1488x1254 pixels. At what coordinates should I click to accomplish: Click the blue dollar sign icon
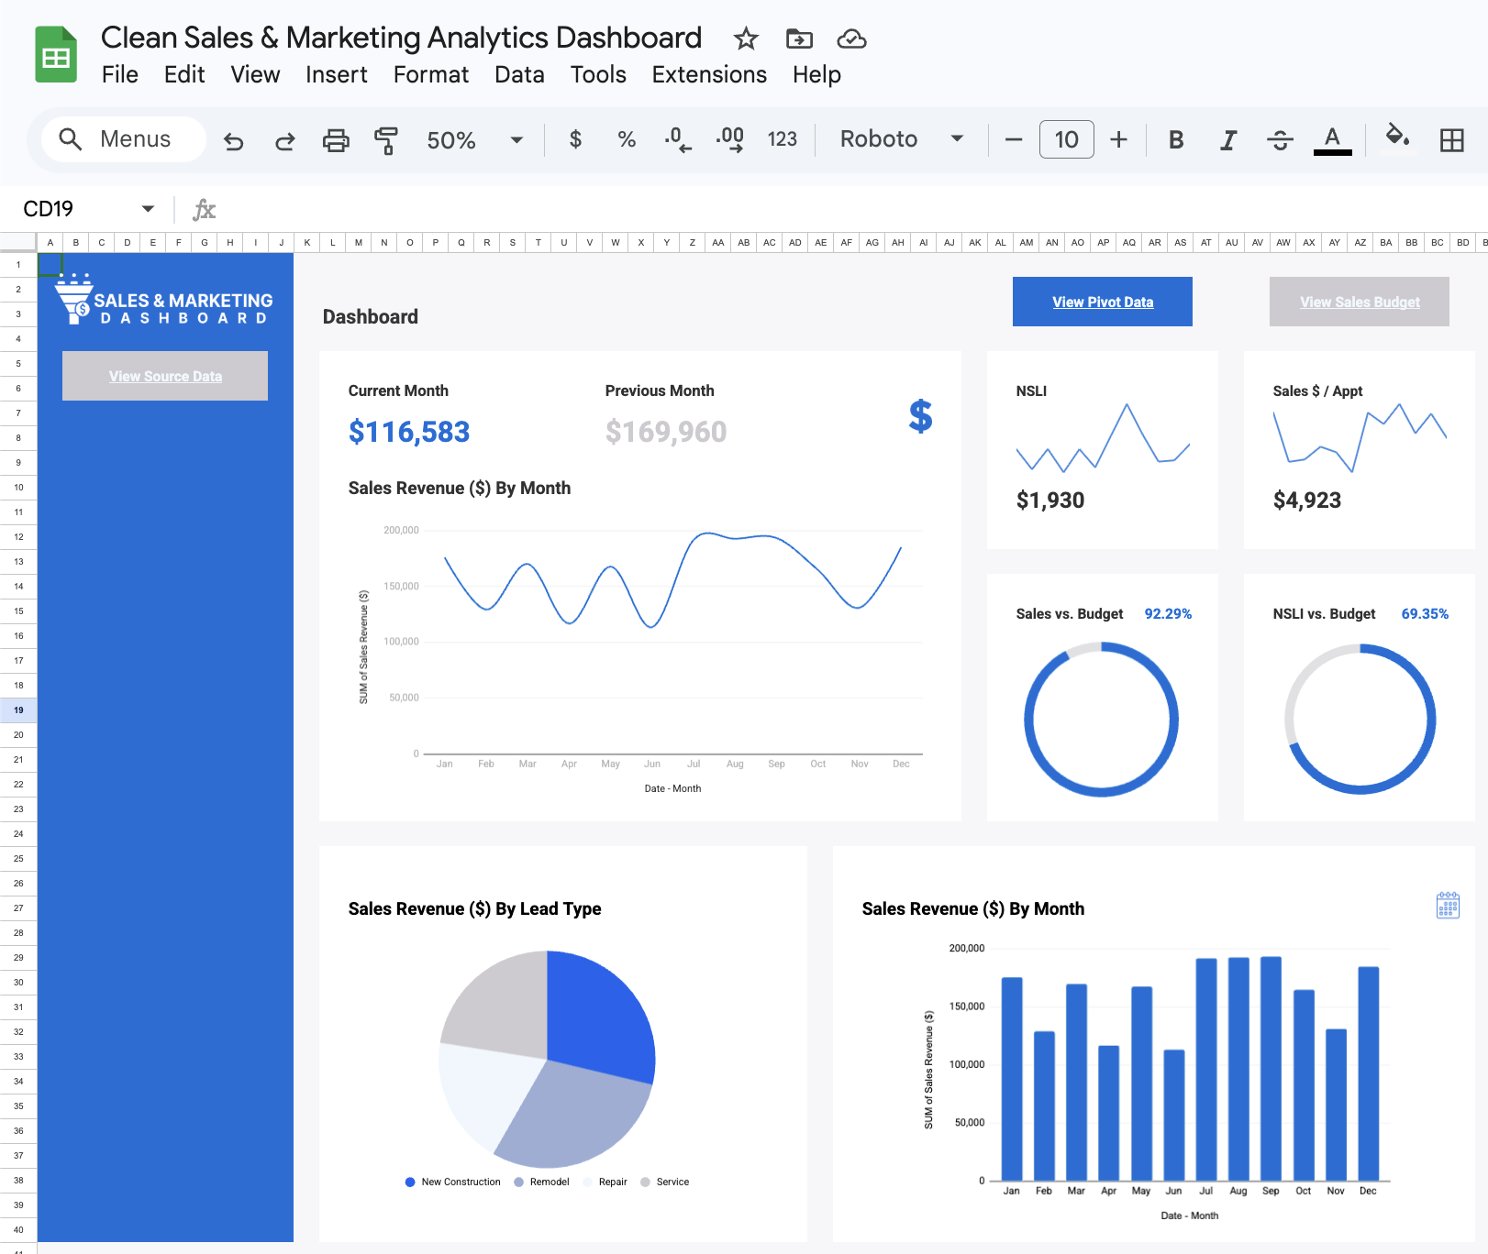920,416
